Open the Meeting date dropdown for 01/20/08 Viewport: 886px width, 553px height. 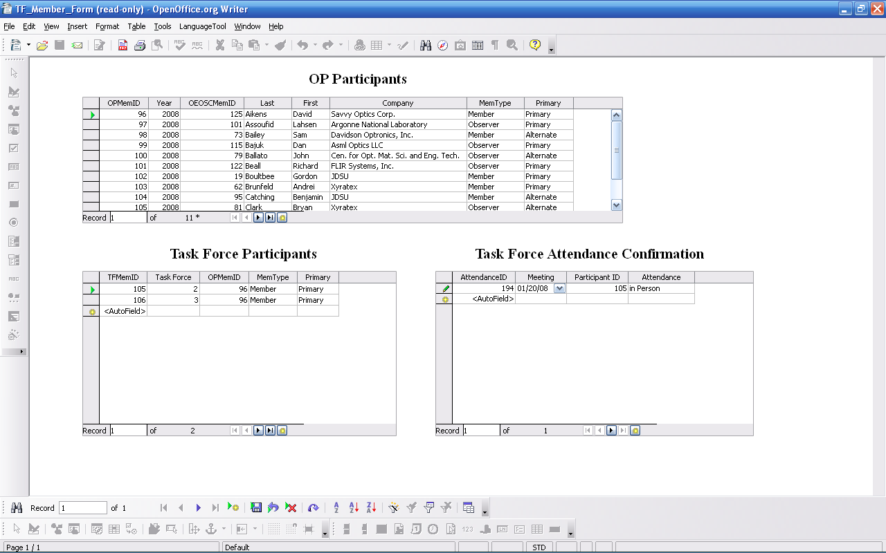point(559,289)
